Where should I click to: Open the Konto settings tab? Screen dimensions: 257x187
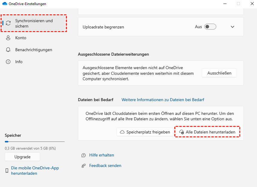point(21,38)
